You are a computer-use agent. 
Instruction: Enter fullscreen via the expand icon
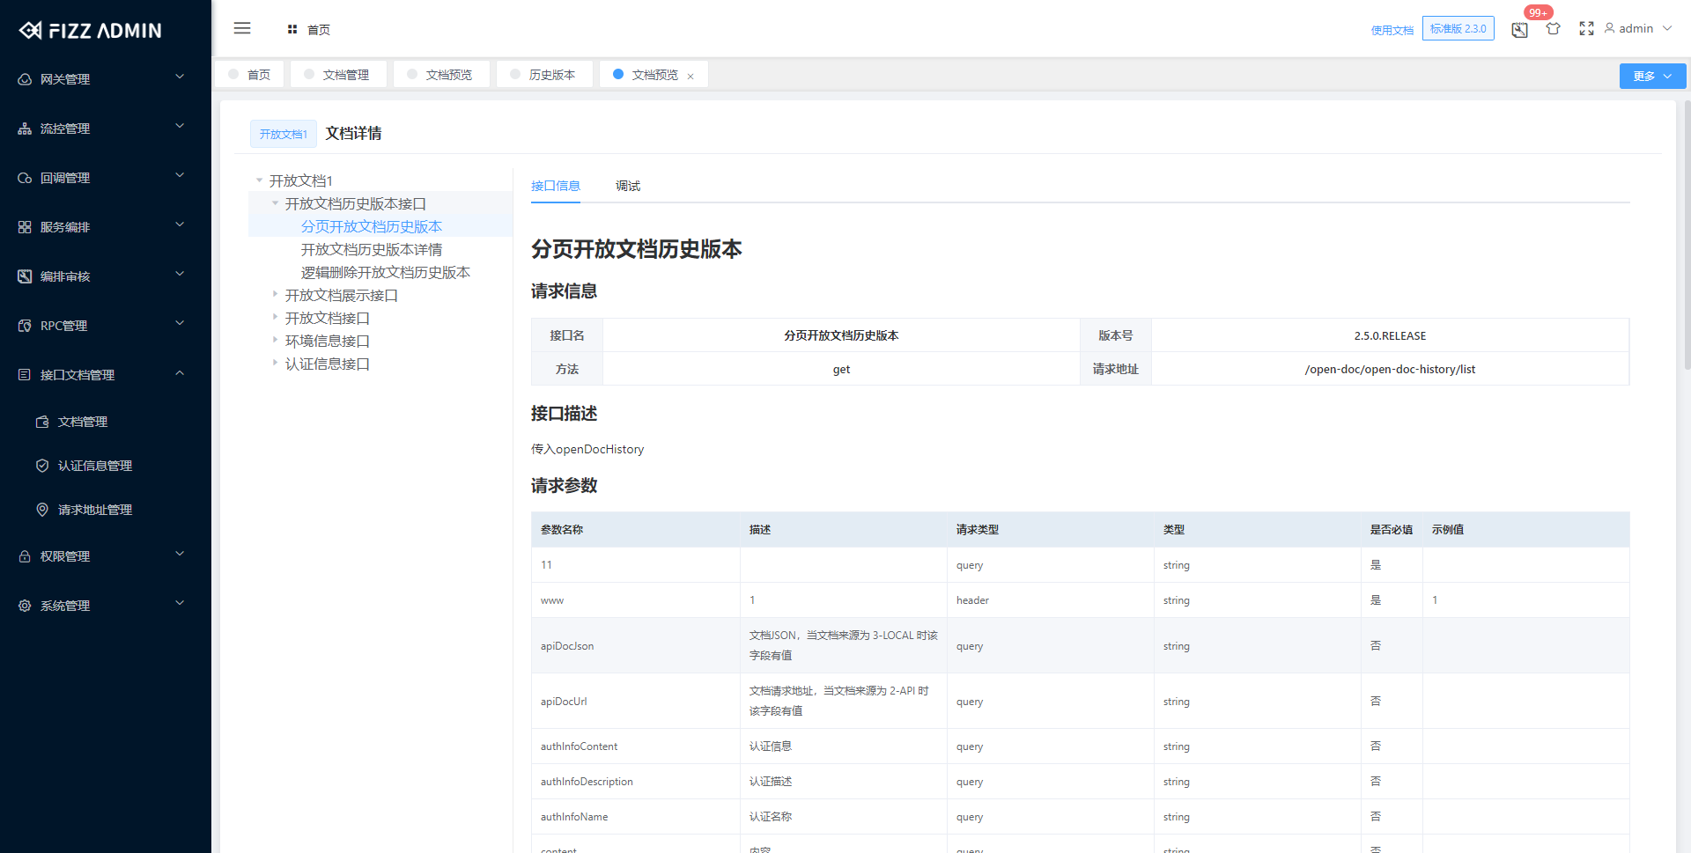(1586, 28)
